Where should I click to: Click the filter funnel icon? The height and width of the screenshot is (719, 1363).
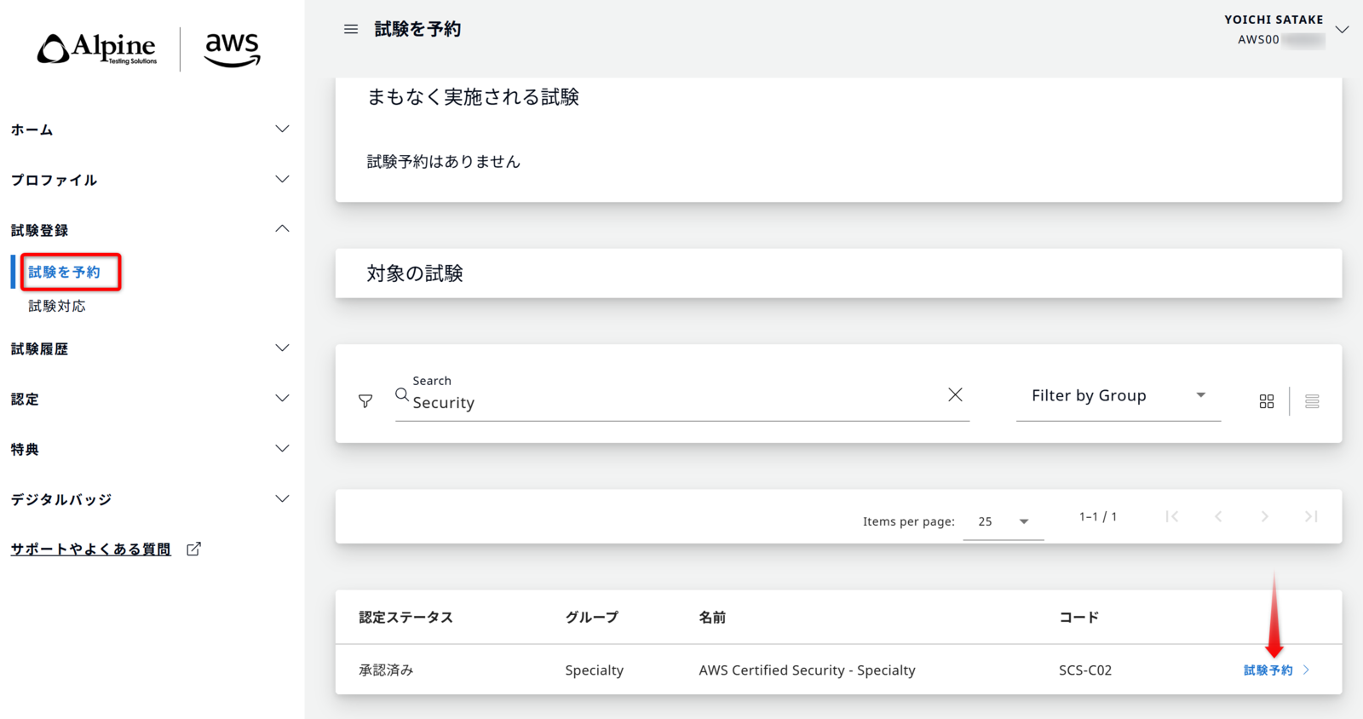pyautogui.click(x=365, y=400)
